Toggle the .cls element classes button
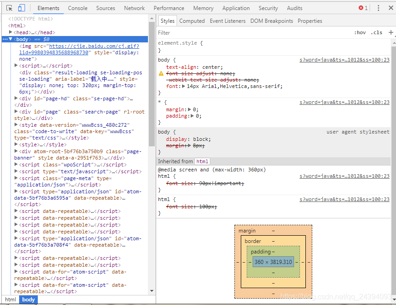396x305 pixels. tap(376, 32)
